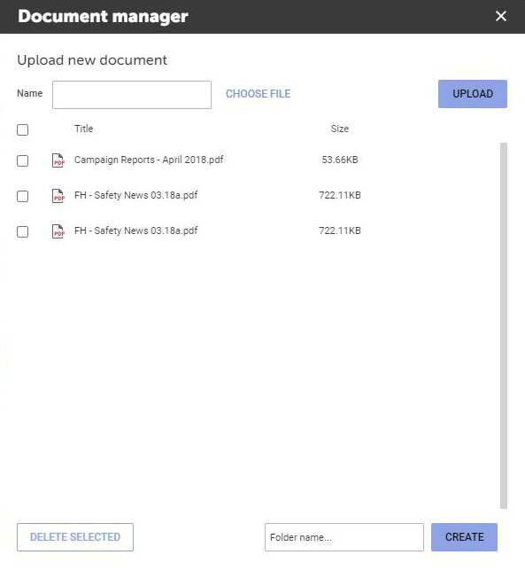Click PDF icon of last FH Safety News
Screen dimensions: 525x586
[58, 231]
